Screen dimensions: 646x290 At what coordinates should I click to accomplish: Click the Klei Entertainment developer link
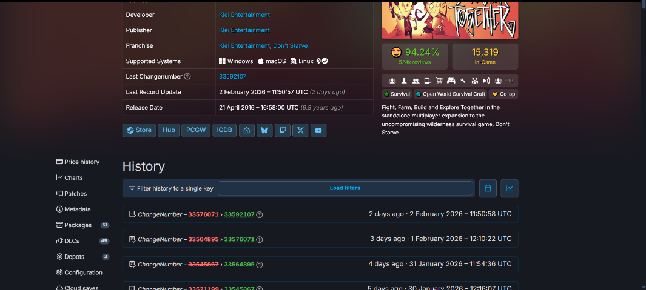(x=244, y=15)
